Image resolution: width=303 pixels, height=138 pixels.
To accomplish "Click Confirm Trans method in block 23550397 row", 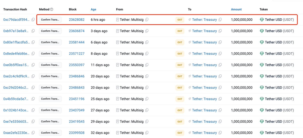I will coord(50,65).
